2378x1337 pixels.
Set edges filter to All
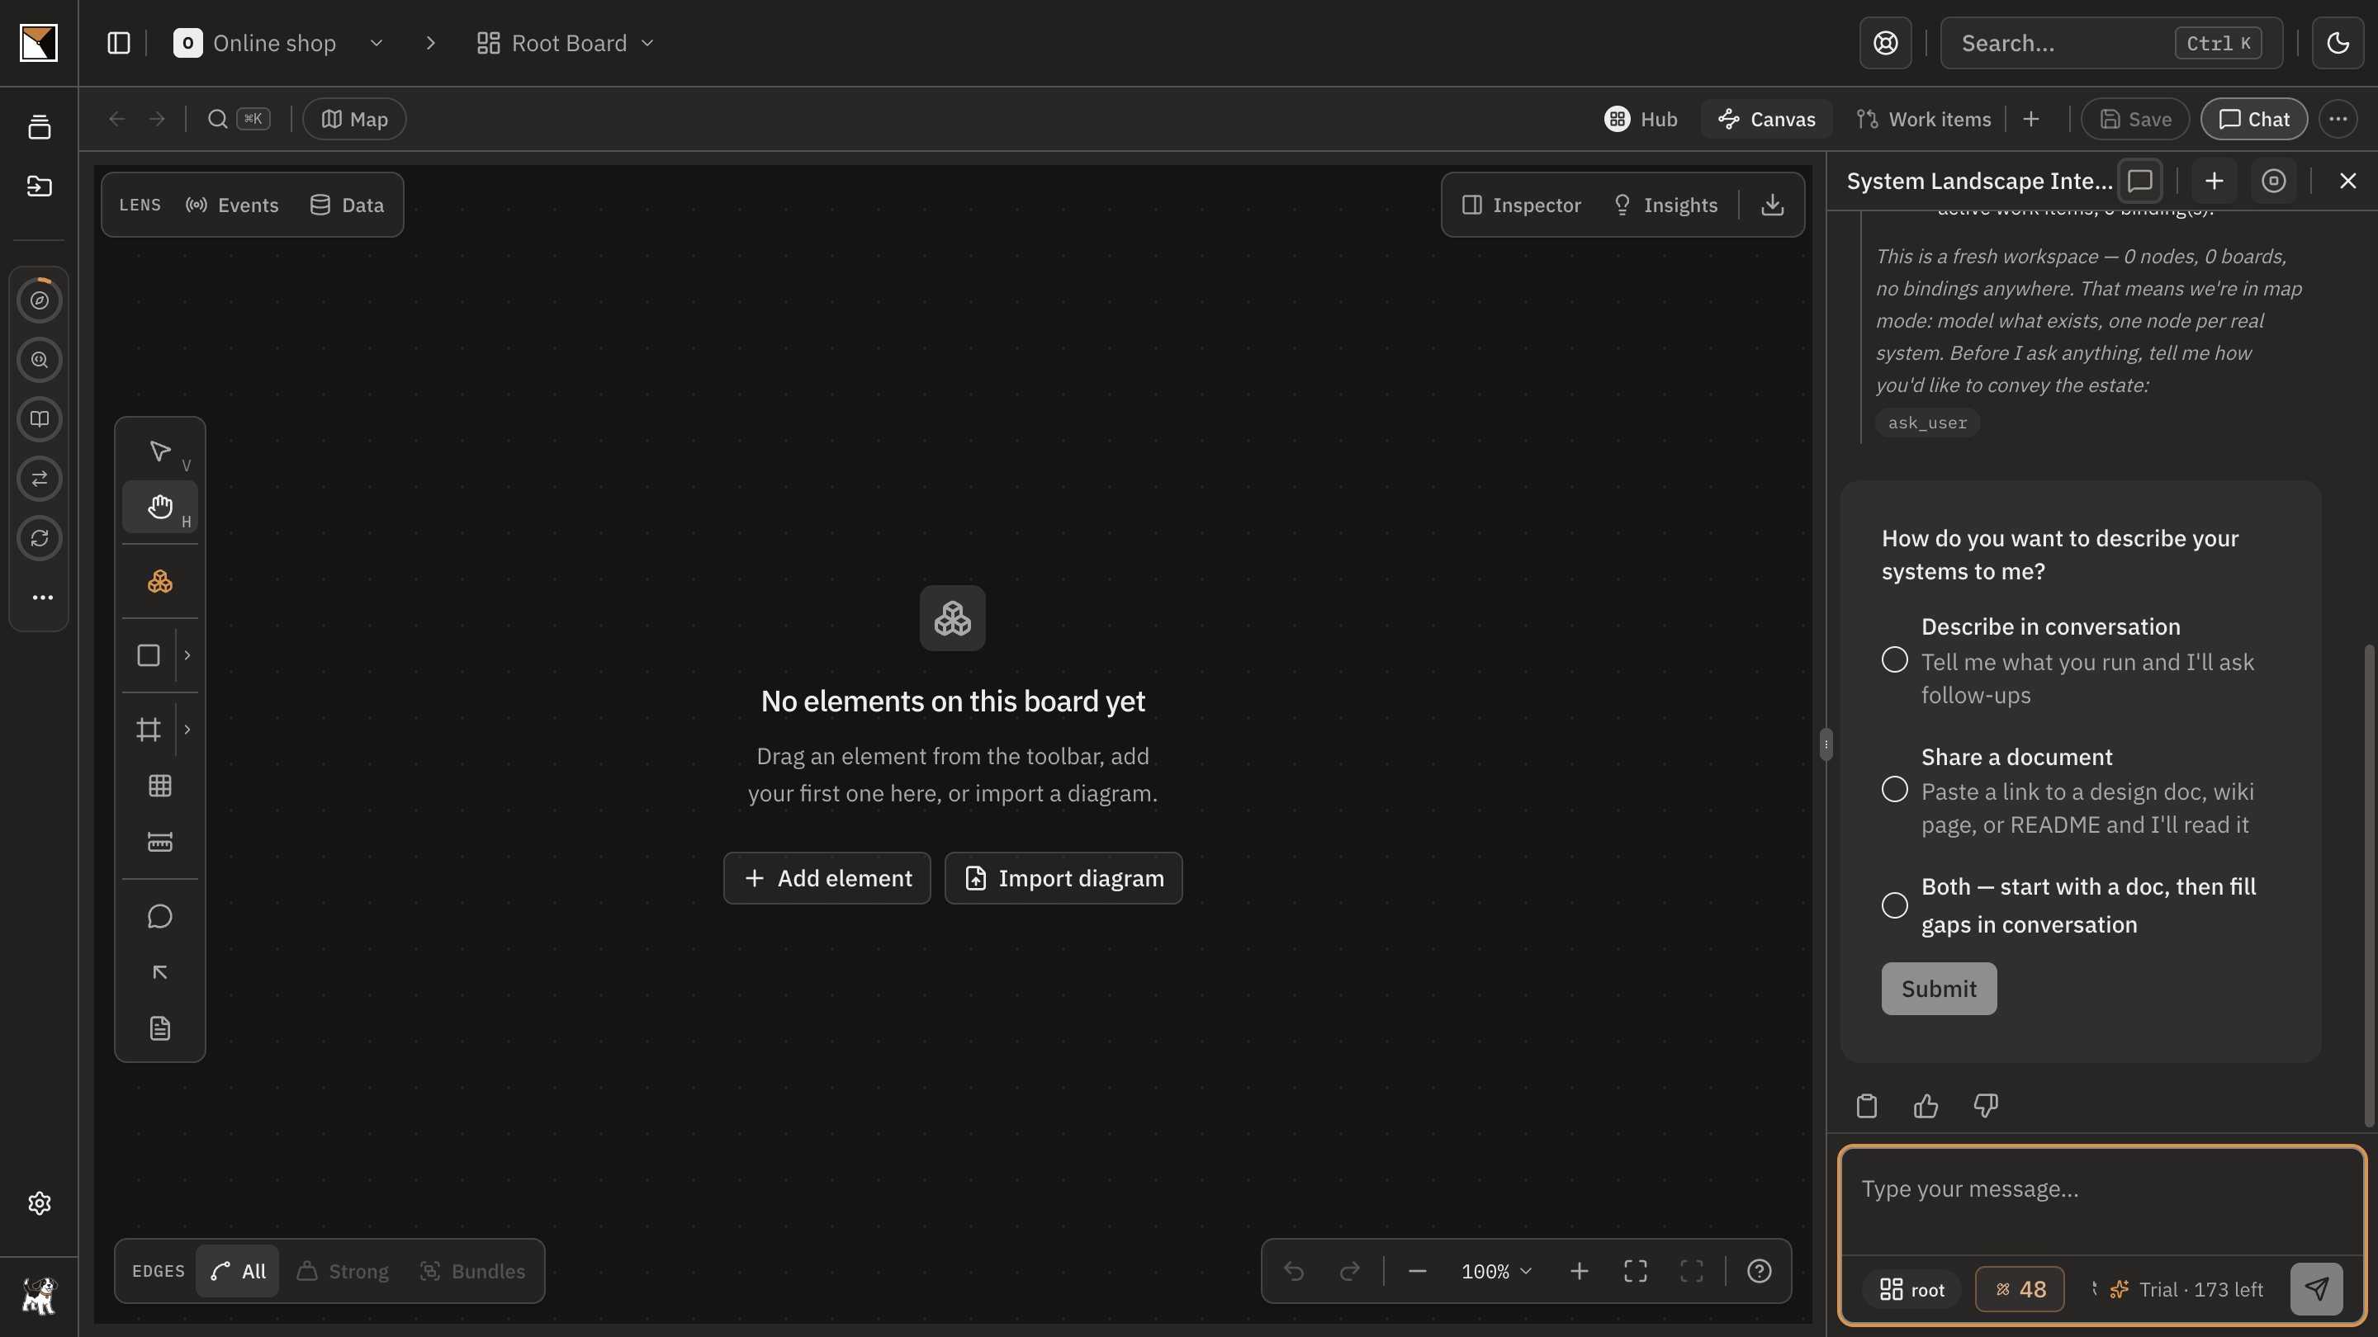[237, 1271]
